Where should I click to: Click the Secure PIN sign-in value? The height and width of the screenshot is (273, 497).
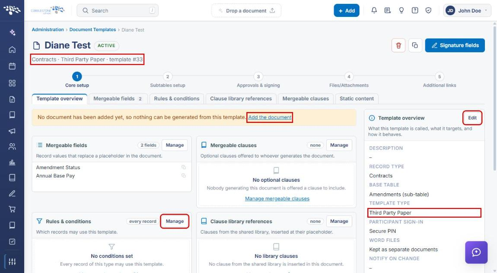[382, 231]
